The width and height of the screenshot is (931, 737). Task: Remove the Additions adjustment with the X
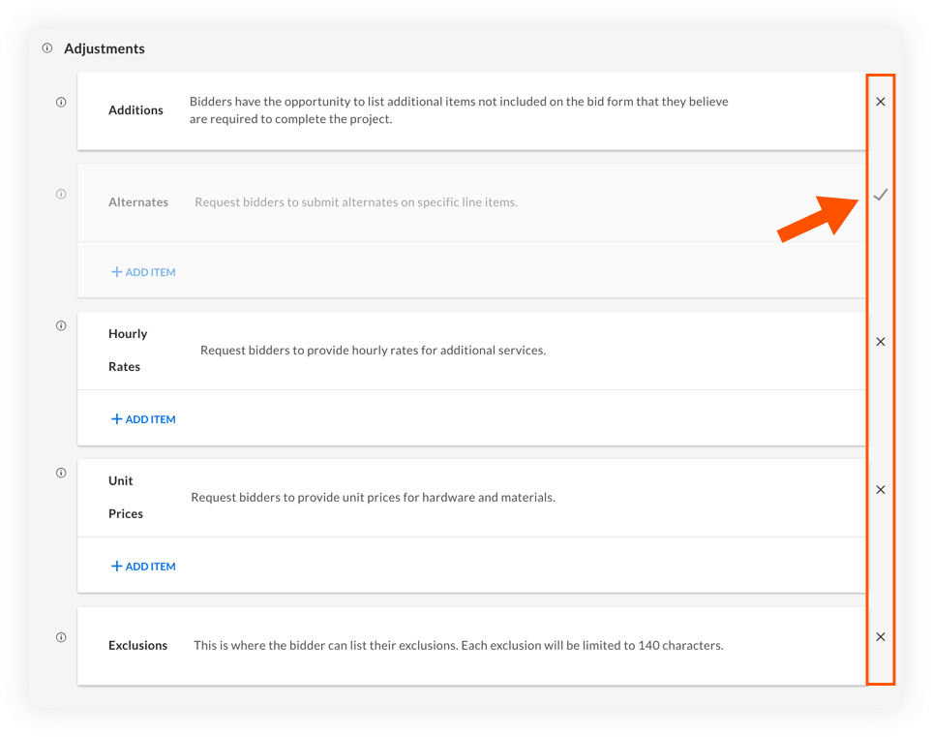(x=880, y=102)
